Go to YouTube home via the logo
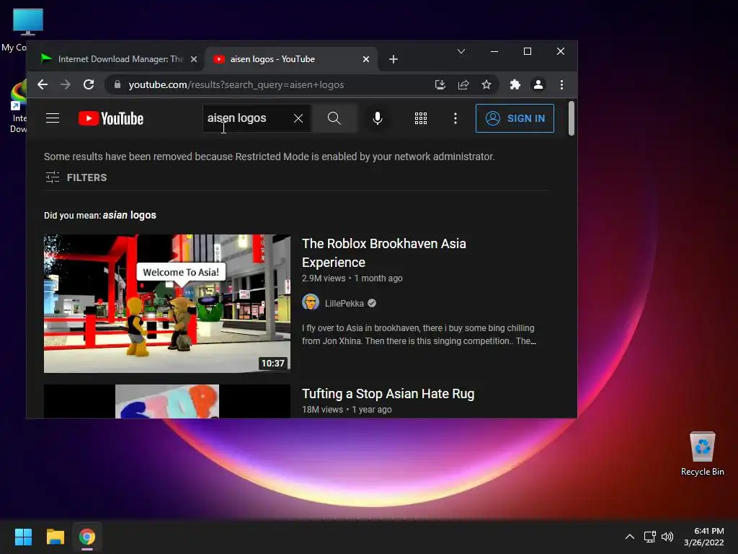This screenshot has width=738, height=554. click(x=110, y=118)
